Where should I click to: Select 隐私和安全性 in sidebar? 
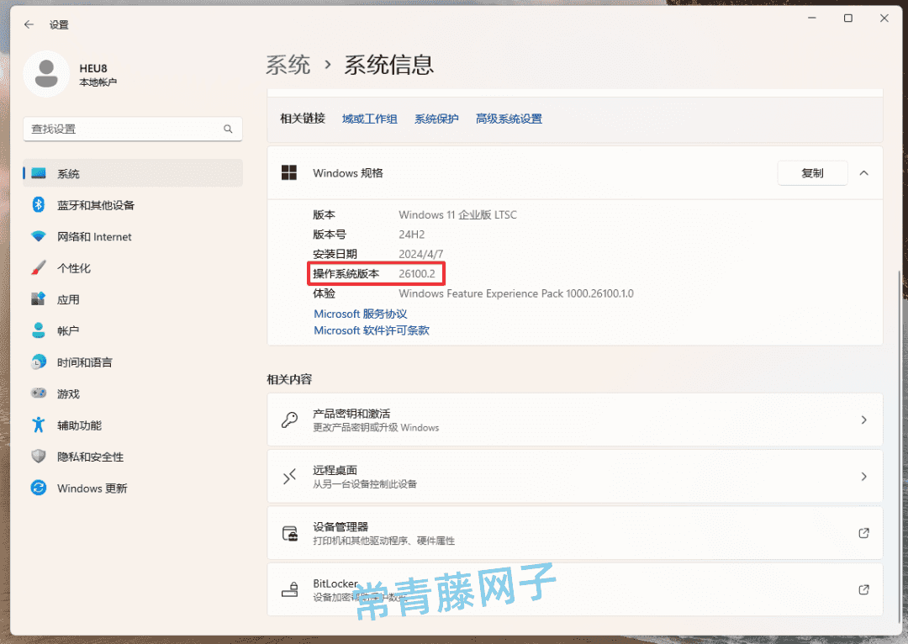pyautogui.click(x=133, y=457)
